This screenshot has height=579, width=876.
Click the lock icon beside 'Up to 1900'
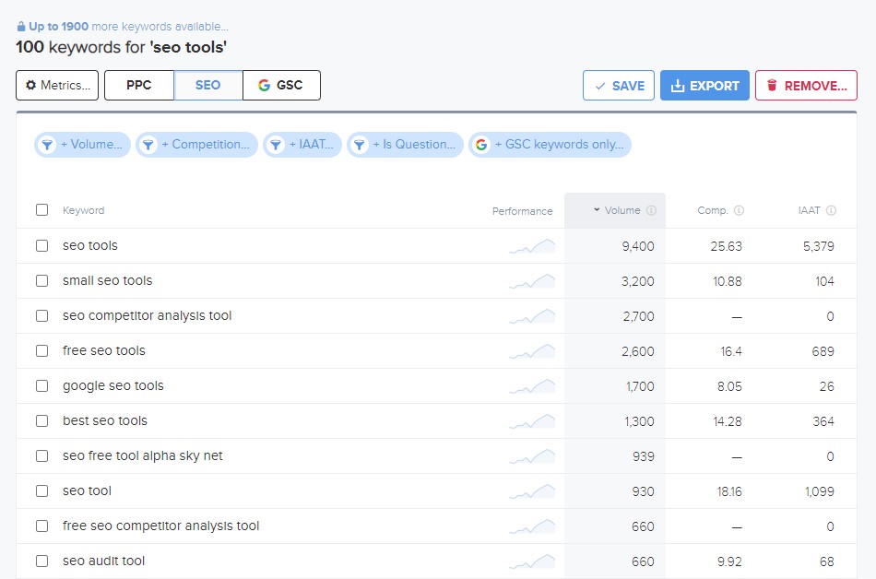(20, 27)
